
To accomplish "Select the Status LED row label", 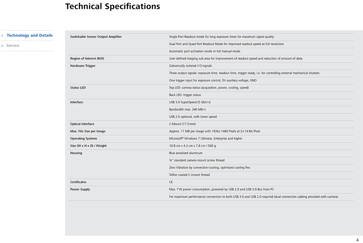I will (x=78, y=88).
